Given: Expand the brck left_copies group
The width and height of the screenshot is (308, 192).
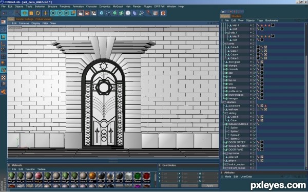Looking at the screenshot, I should [223, 168].
